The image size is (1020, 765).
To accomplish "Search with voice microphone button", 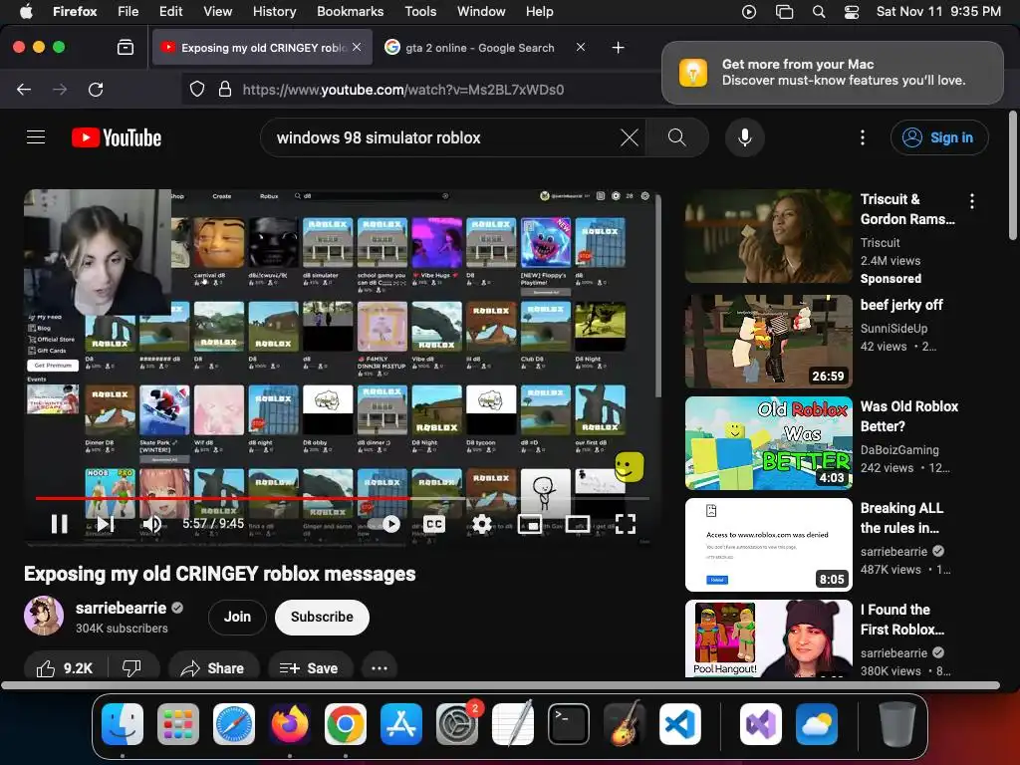I will 745,137.
